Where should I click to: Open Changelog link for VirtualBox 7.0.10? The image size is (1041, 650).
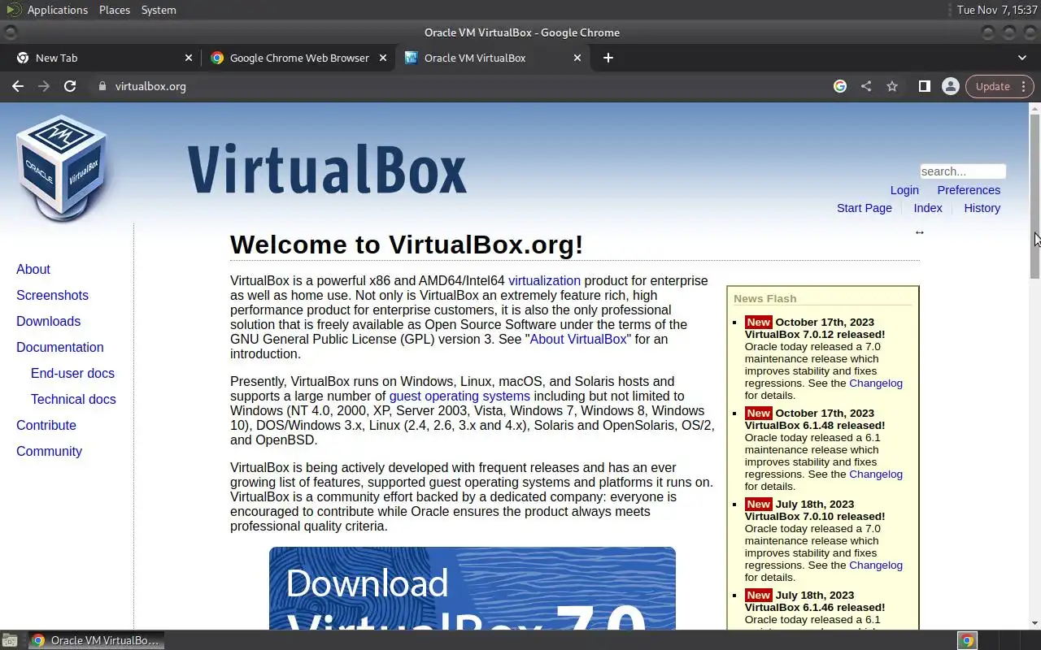(876, 565)
